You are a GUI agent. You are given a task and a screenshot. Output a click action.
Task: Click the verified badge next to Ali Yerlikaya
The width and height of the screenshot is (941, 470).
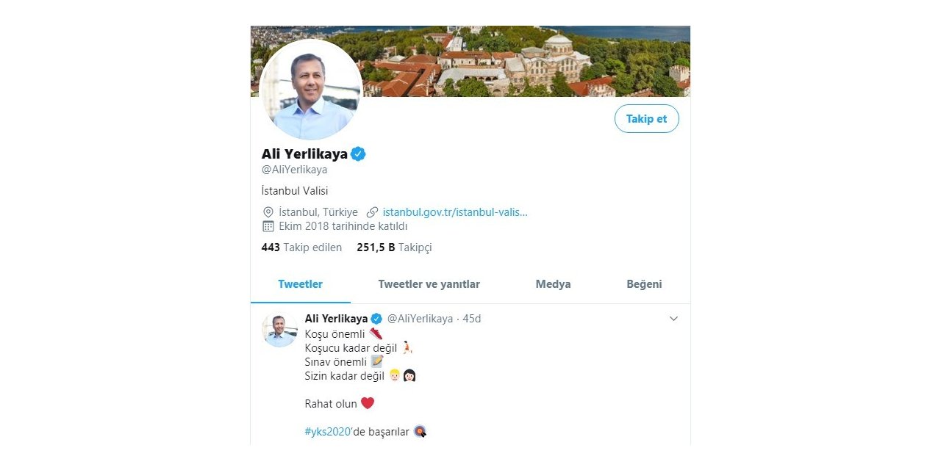[358, 153]
